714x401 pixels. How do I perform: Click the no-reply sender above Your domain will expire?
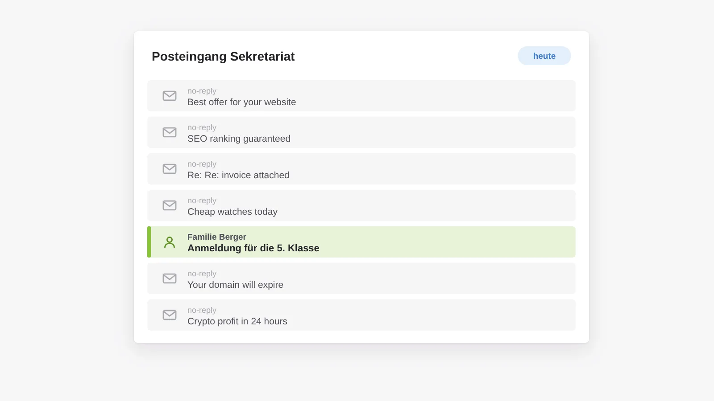(x=202, y=274)
